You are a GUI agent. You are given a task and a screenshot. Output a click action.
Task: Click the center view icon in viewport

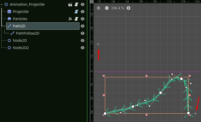[98, 8]
